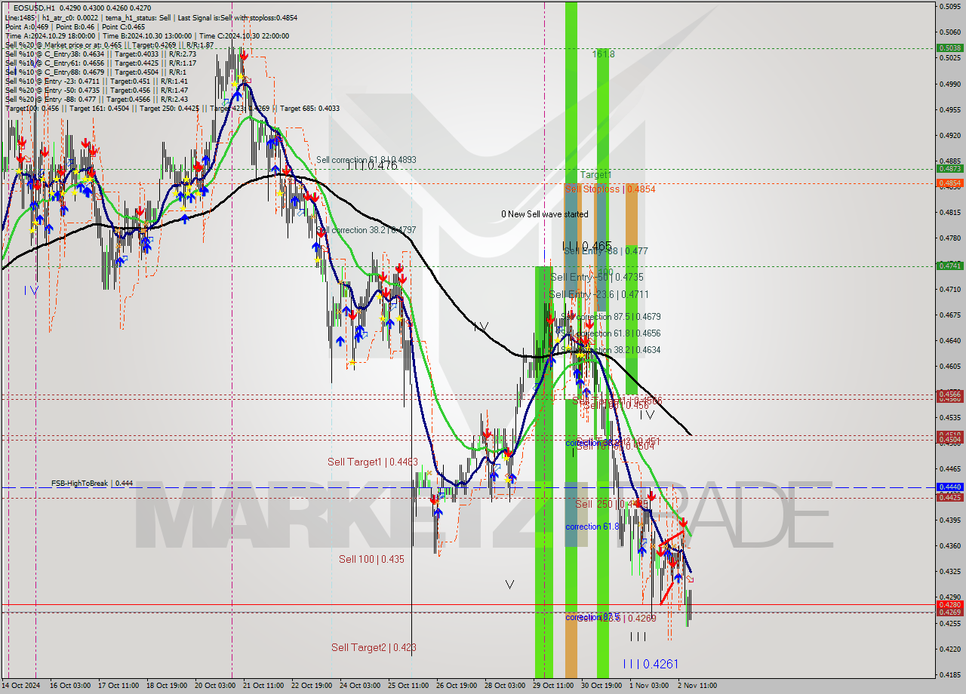The height and width of the screenshot is (694, 966).
Task: Click the 0.4395 price axis value
Action: point(950,520)
